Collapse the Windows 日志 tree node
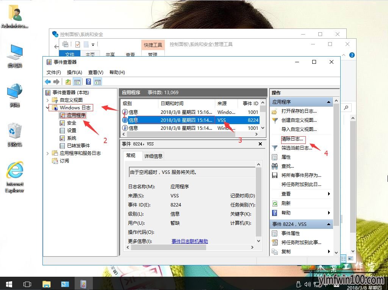Viewport: 388px width, 290px height. tap(47, 107)
